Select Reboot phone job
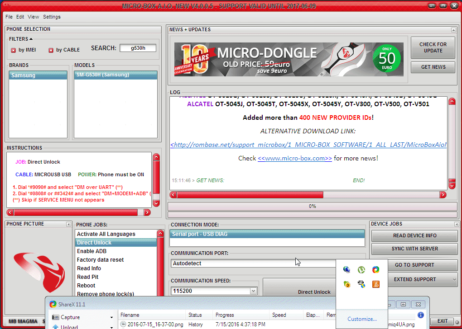This screenshot has height=329, width=462. (116, 285)
